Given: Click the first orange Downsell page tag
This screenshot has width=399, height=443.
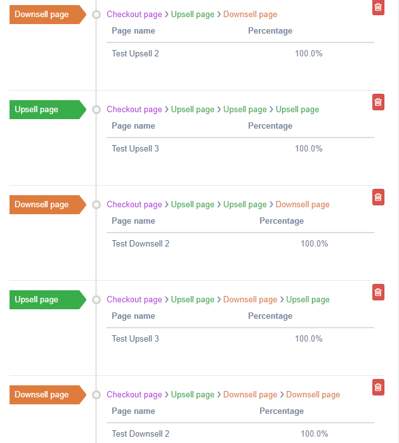Looking at the screenshot, I should tap(48, 15).
